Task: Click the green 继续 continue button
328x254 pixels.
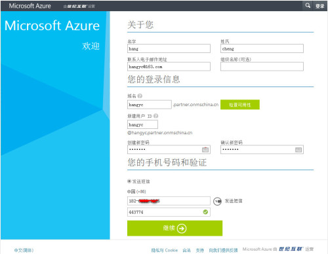Action: [174, 228]
